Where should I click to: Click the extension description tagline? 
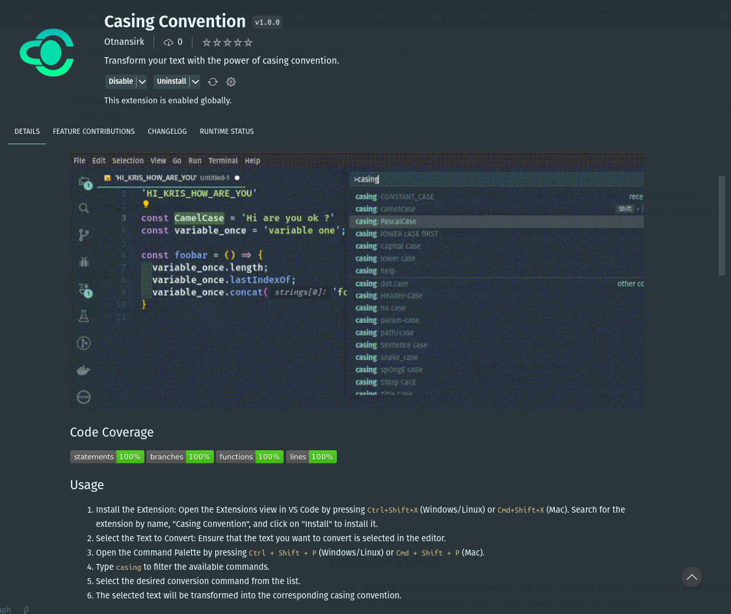tap(221, 60)
